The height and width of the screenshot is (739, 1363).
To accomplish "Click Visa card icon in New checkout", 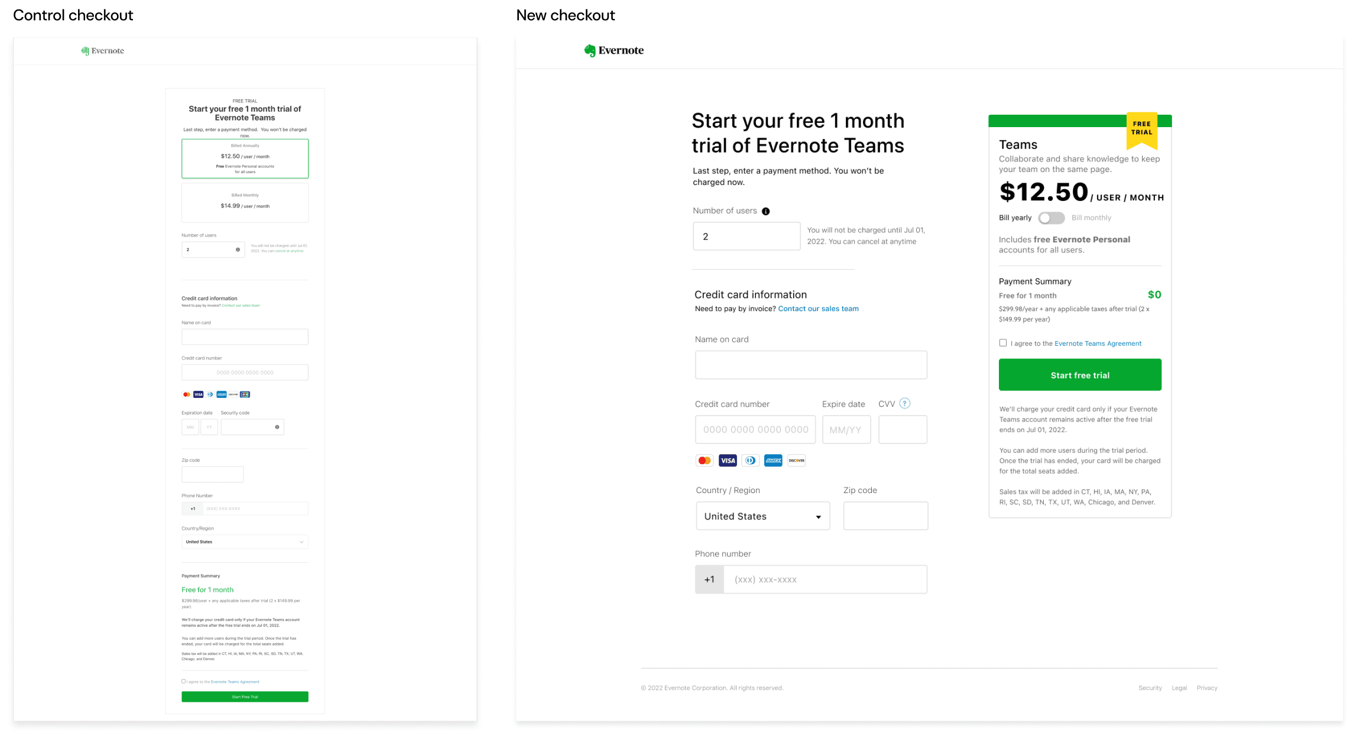I will pos(728,461).
